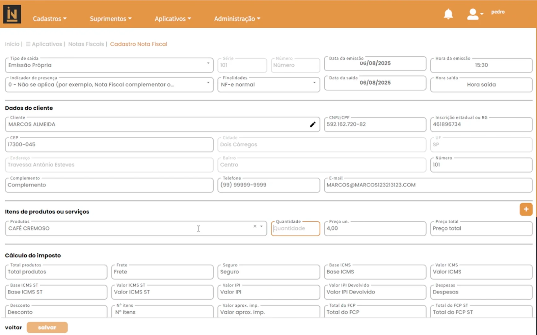This screenshot has height=335, width=537.
Task: Expand the Tipo de saída dropdown
Action: point(208,63)
